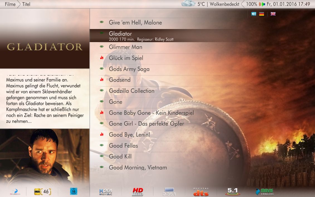Click the 2000 170 min. Regisseur: Ridley Scott info line
Viewport: 315px width, 197px height.
pos(141,39)
